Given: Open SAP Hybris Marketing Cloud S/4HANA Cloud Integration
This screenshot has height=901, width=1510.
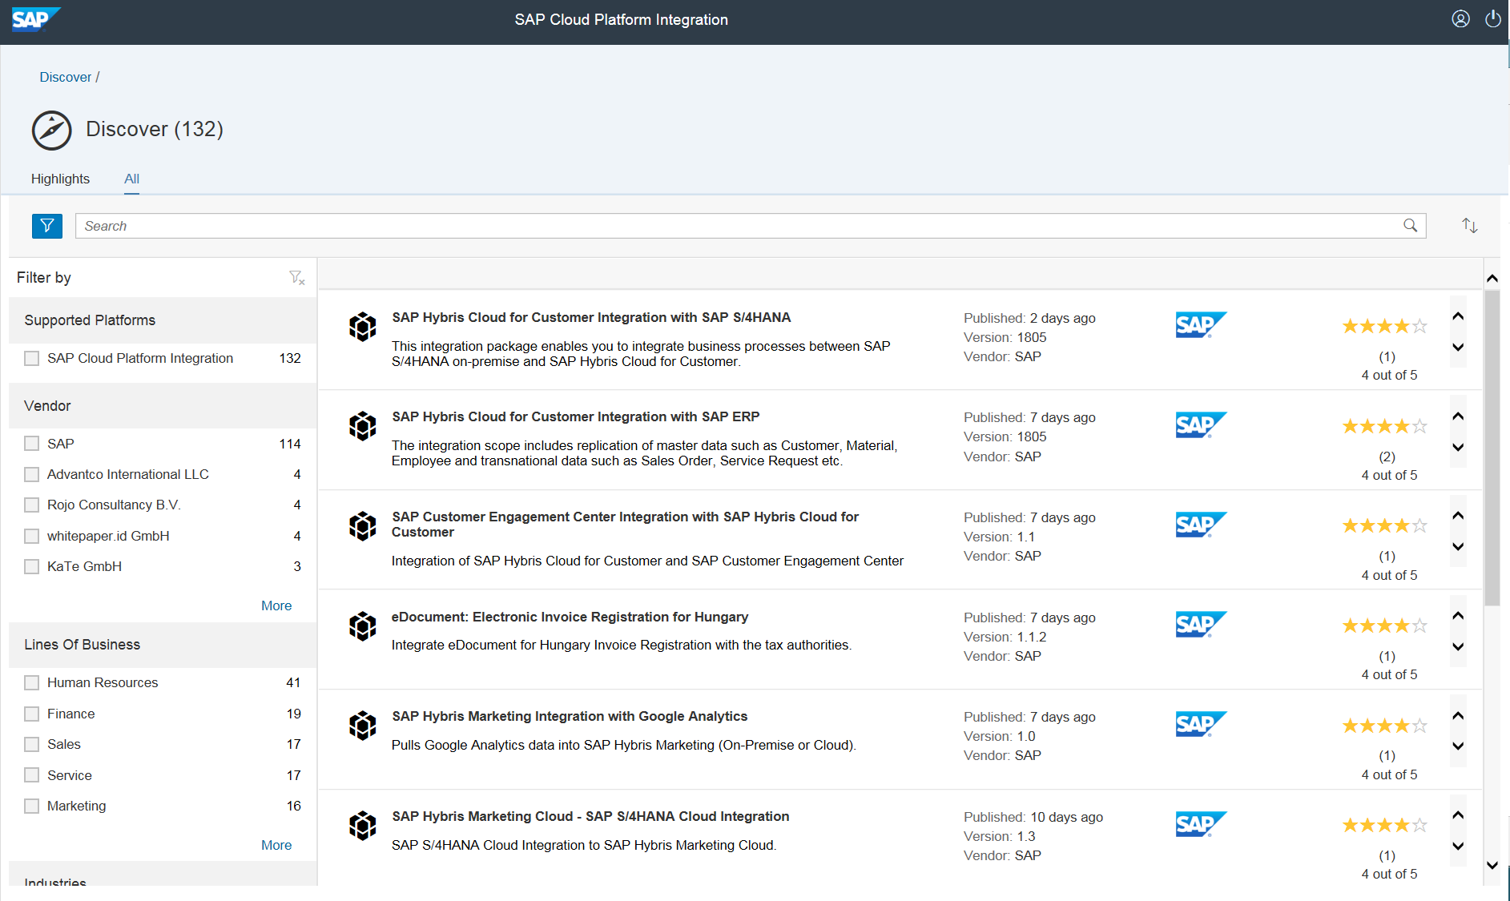Looking at the screenshot, I should (590, 817).
